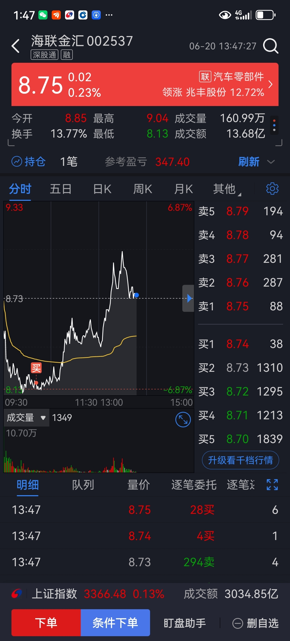Tap the 买 buy marker on chart
This screenshot has height=641, width=290.
click(x=36, y=368)
